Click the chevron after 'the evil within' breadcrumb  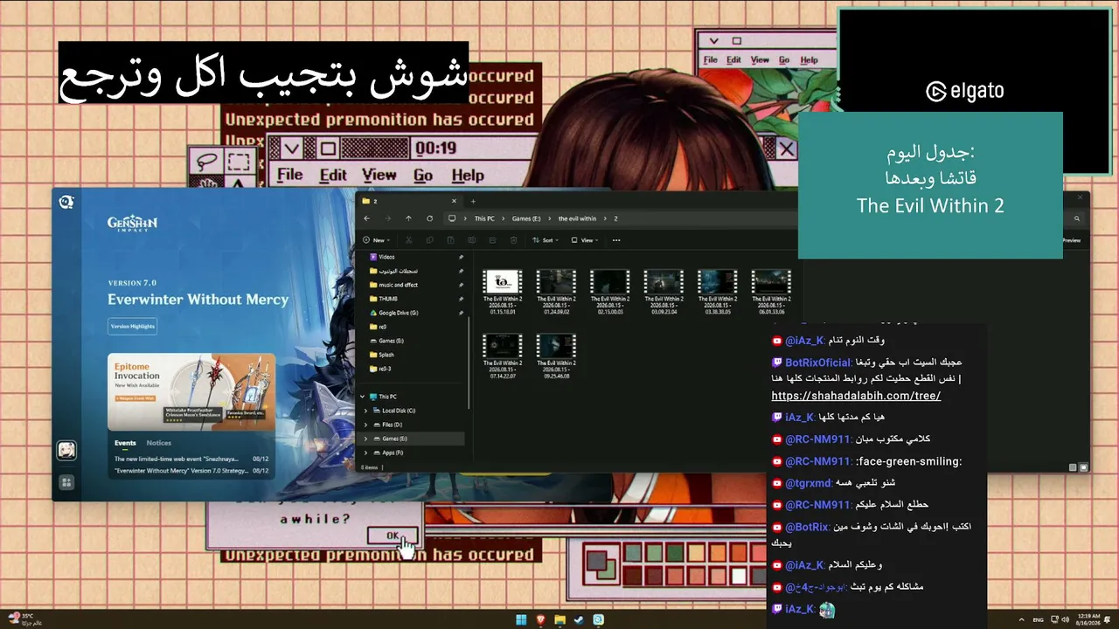(x=605, y=218)
